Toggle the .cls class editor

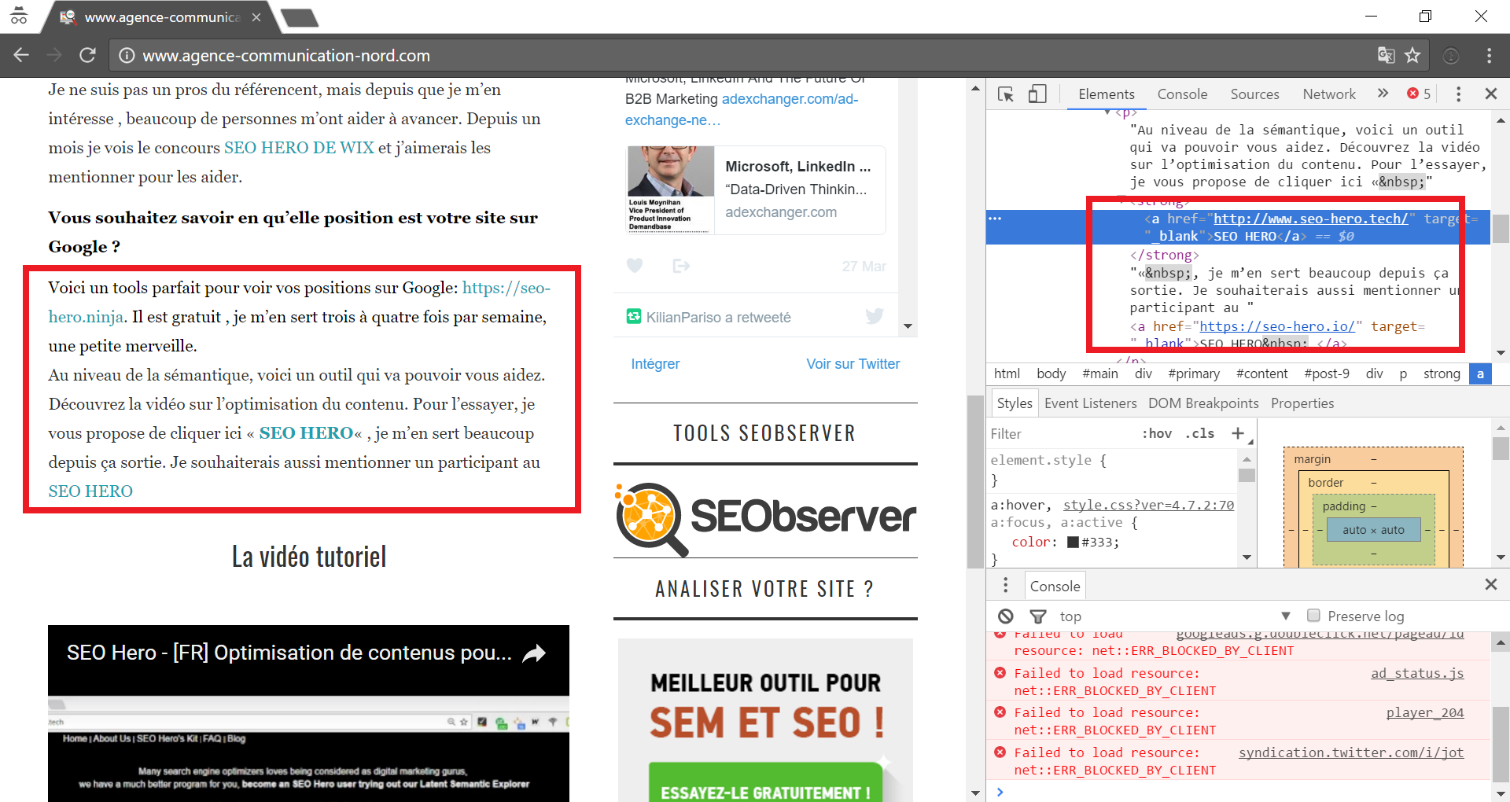(1200, 433)
